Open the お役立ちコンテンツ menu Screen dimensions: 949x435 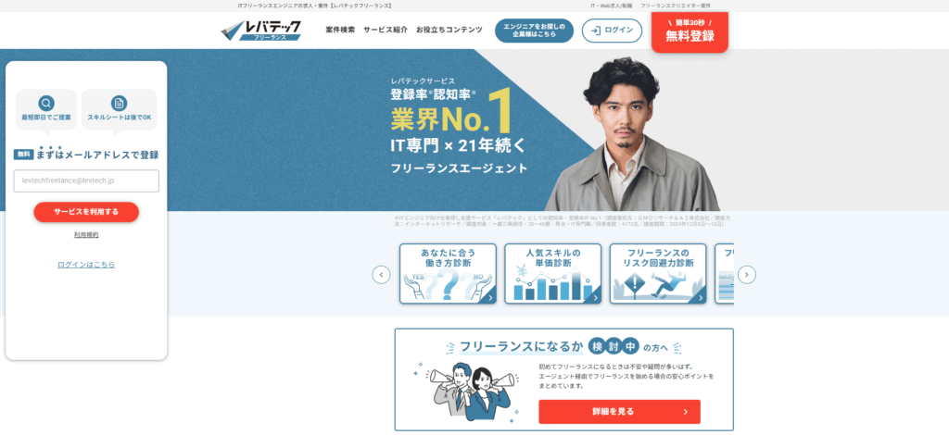449,30
